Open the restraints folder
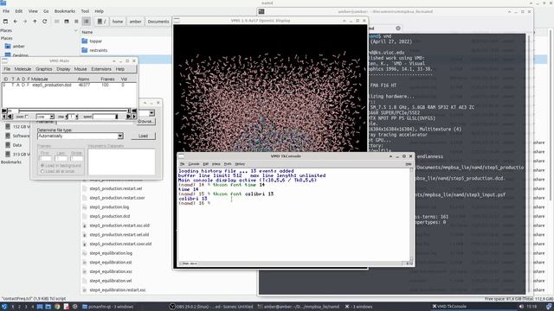The image size is (554, 311). coord(94,50)
